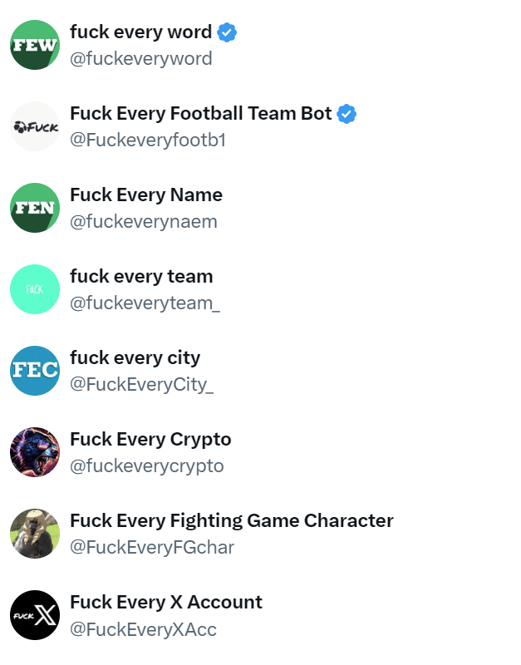Click the Fighting Game Character avatar
Screen dimensions: 521x665
tap(35, 534)
